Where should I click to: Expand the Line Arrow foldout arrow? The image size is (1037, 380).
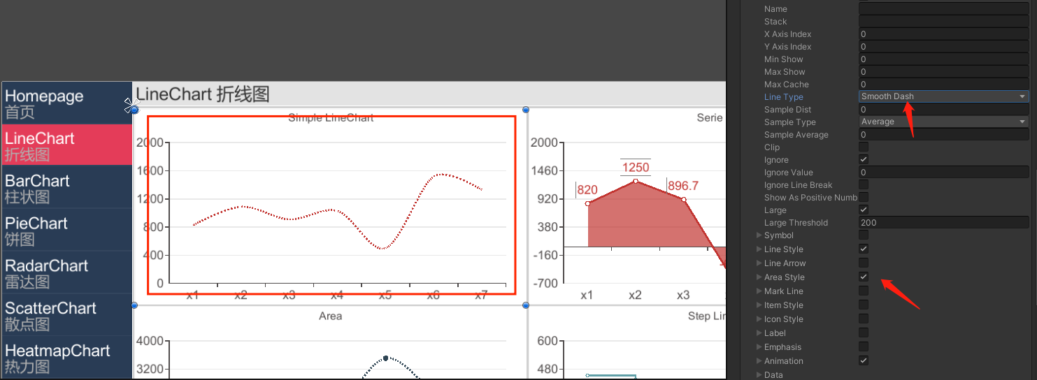tap(759, 263)
